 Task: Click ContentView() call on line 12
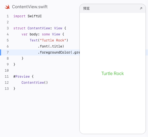35,83
